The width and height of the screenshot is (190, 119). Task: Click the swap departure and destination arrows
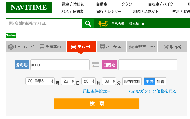(96, 65)
